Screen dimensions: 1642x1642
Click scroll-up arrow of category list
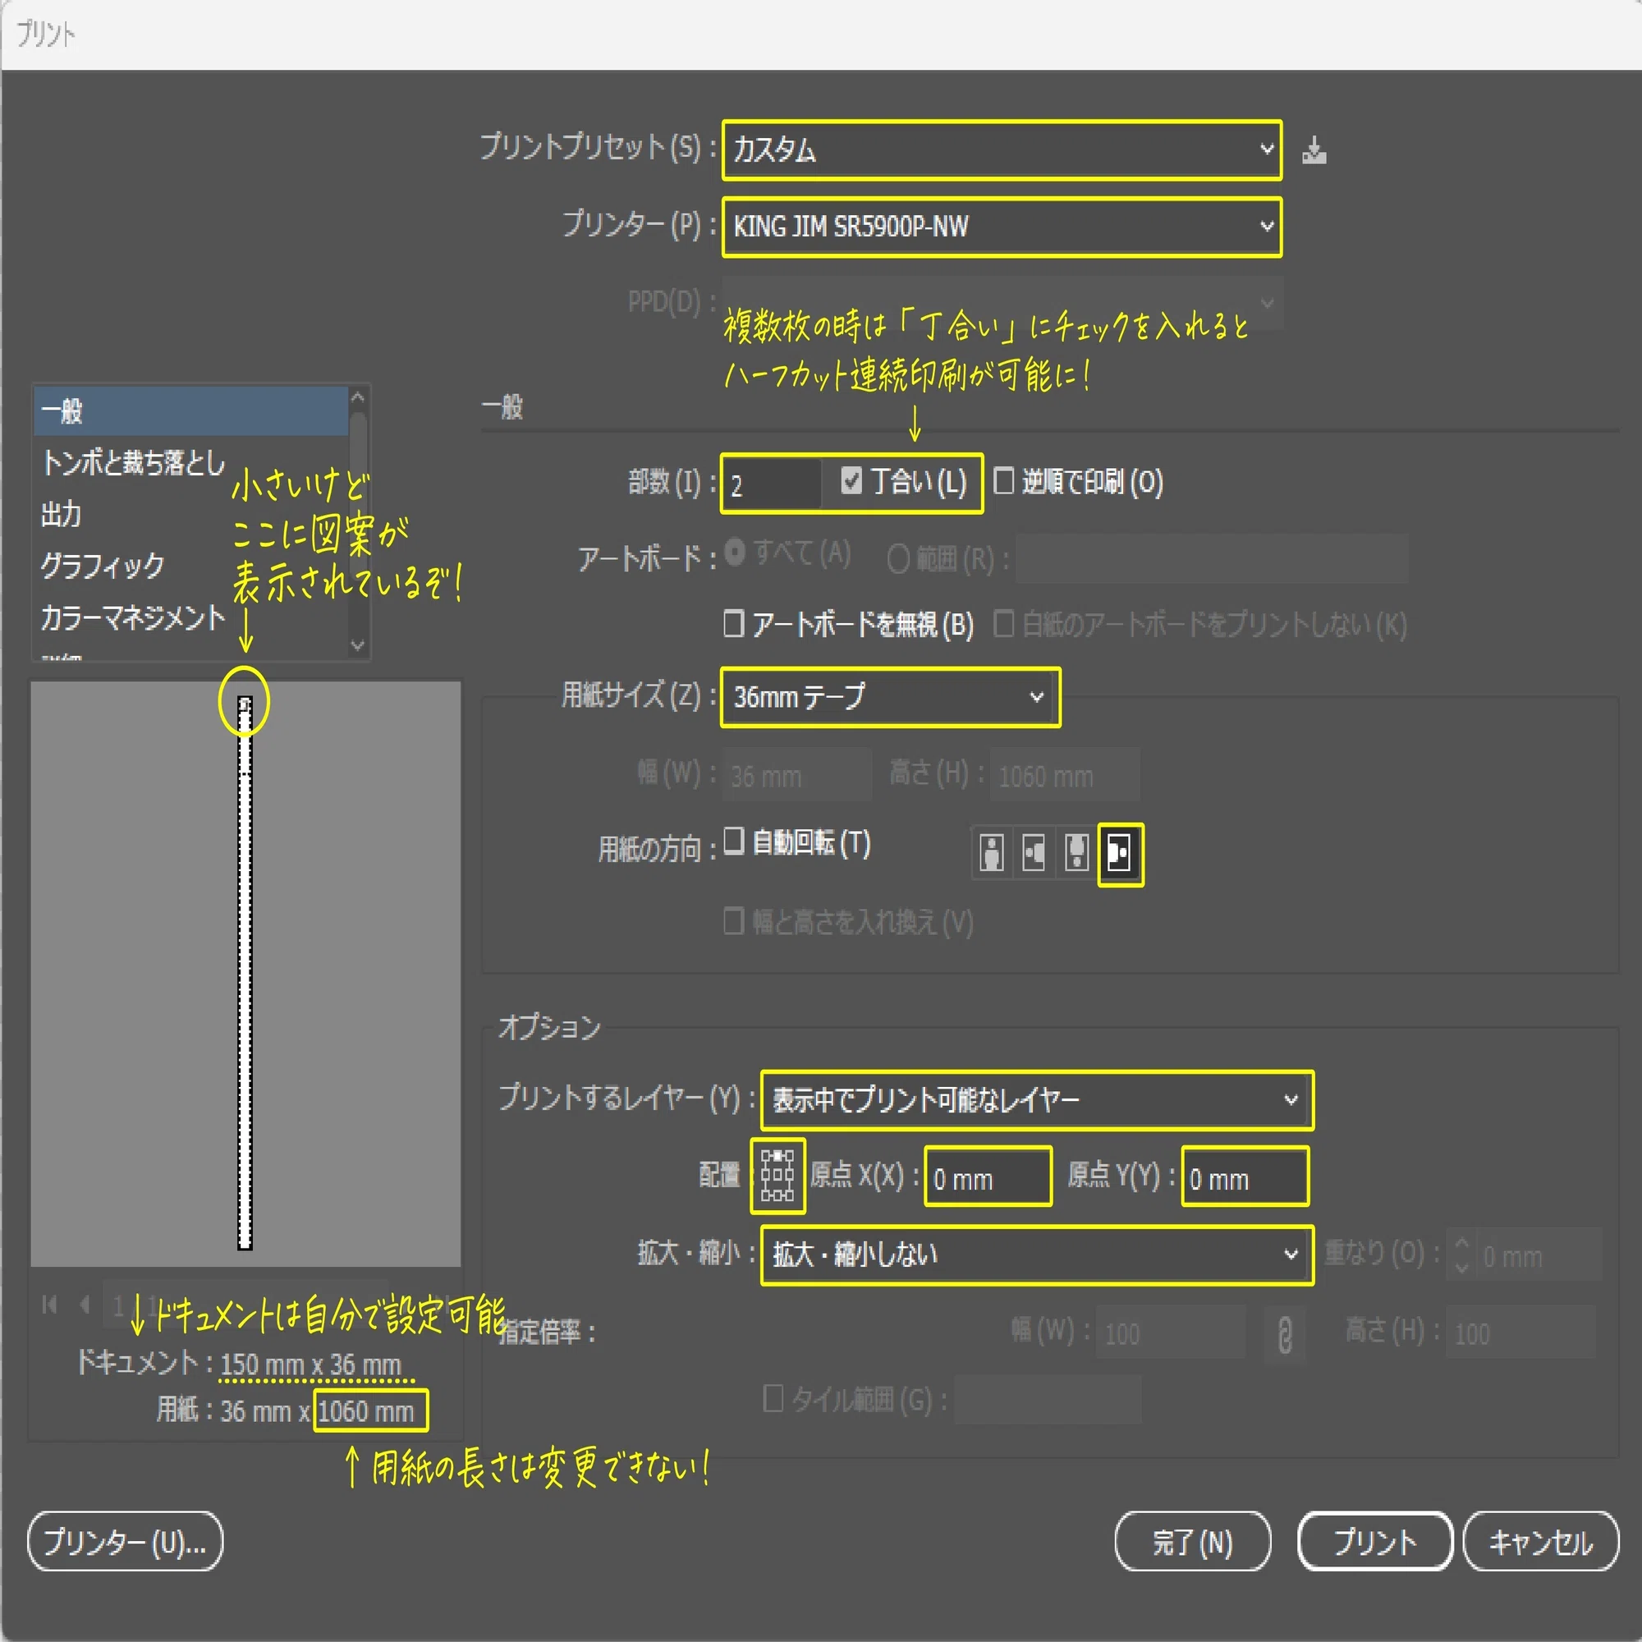click(358, 397)
